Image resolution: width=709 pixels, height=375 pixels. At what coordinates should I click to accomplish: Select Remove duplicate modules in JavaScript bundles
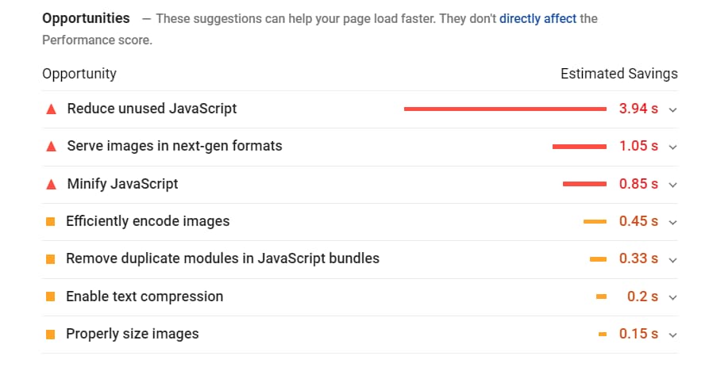222,258
